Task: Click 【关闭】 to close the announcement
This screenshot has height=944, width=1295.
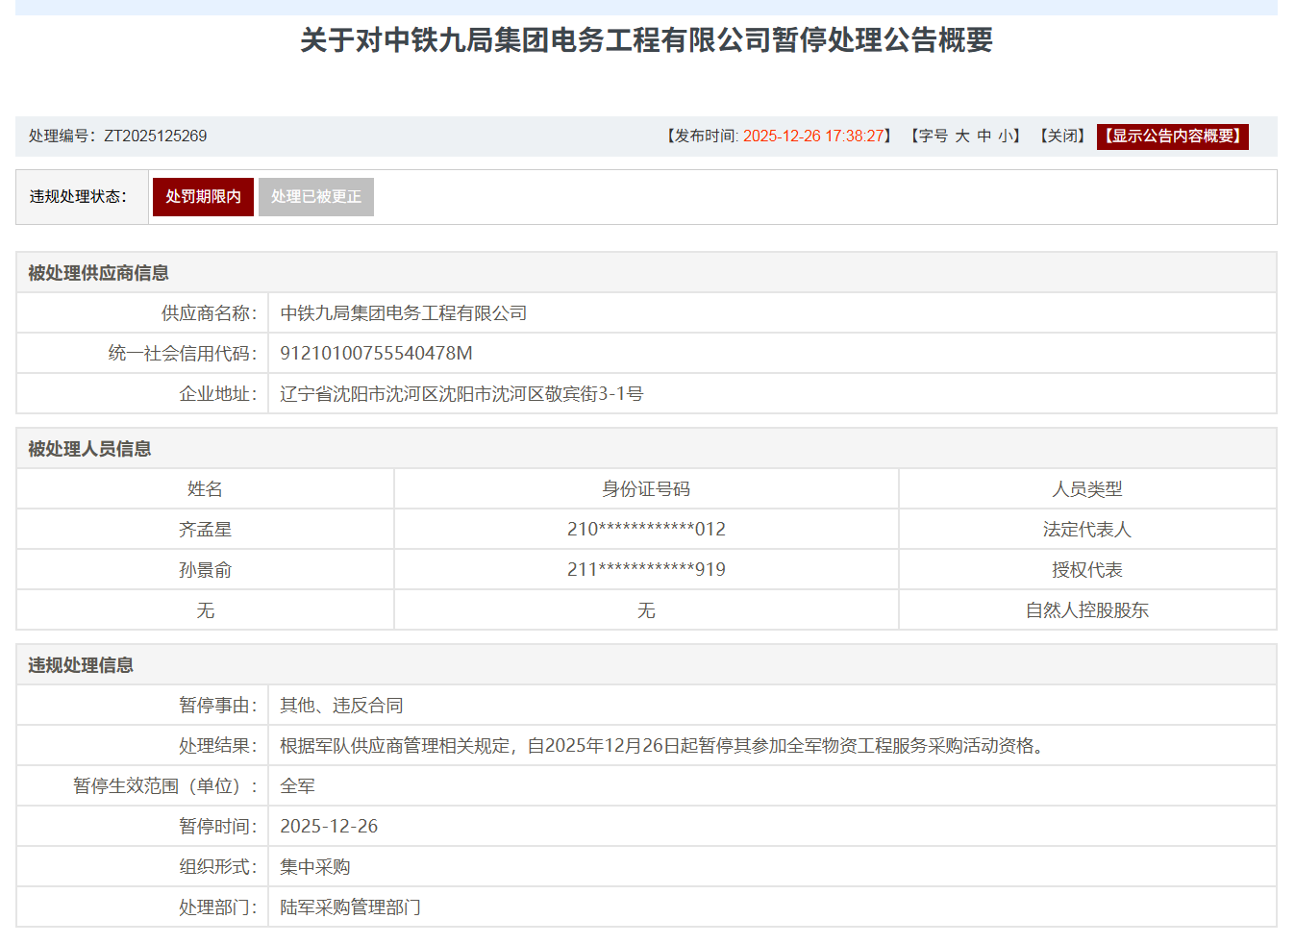Action: pyautogui.click(x=1063, y=136)
